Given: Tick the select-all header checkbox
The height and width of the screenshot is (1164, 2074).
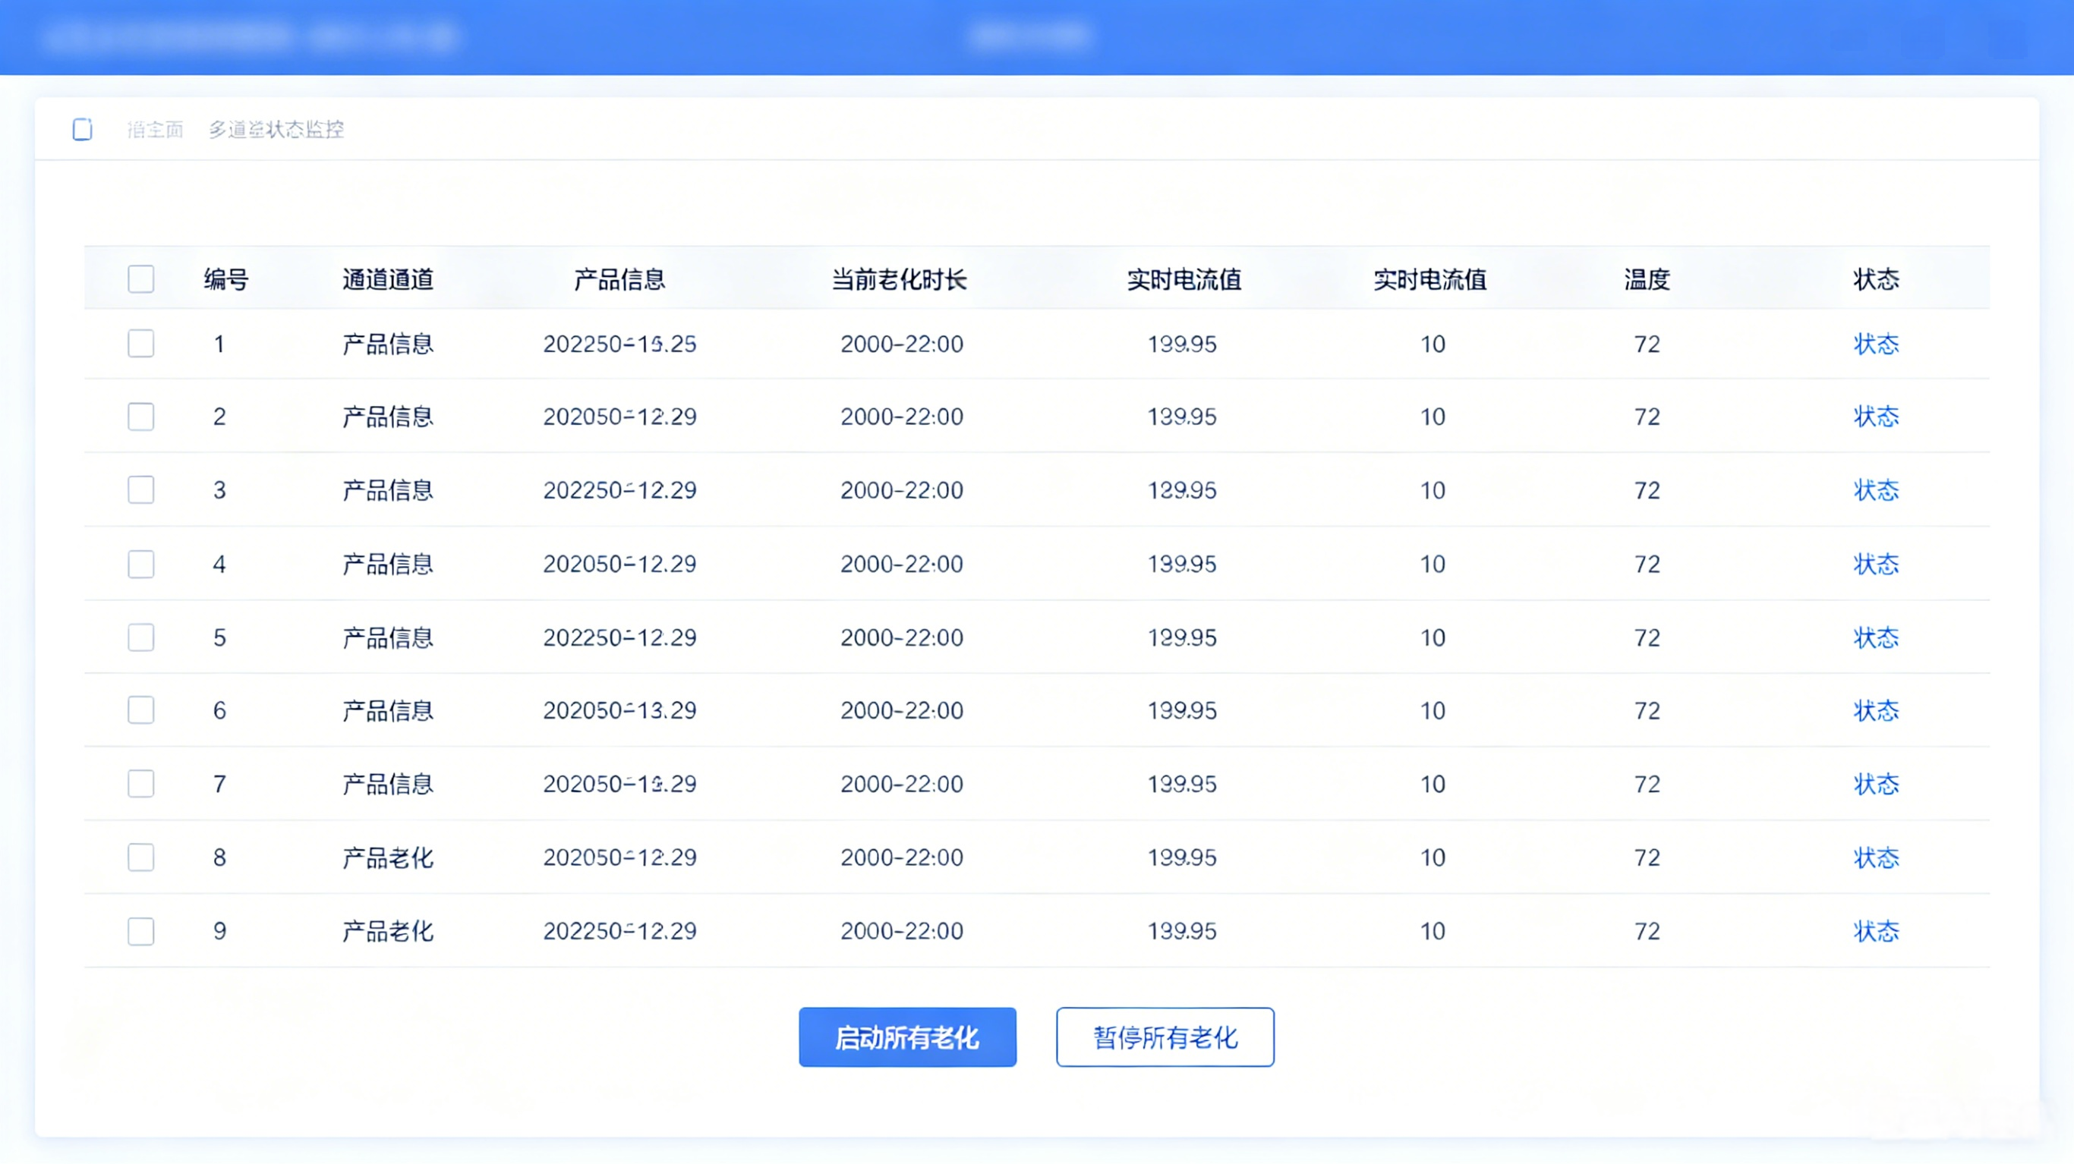Looking at the screenshot, I should point(141,279).
